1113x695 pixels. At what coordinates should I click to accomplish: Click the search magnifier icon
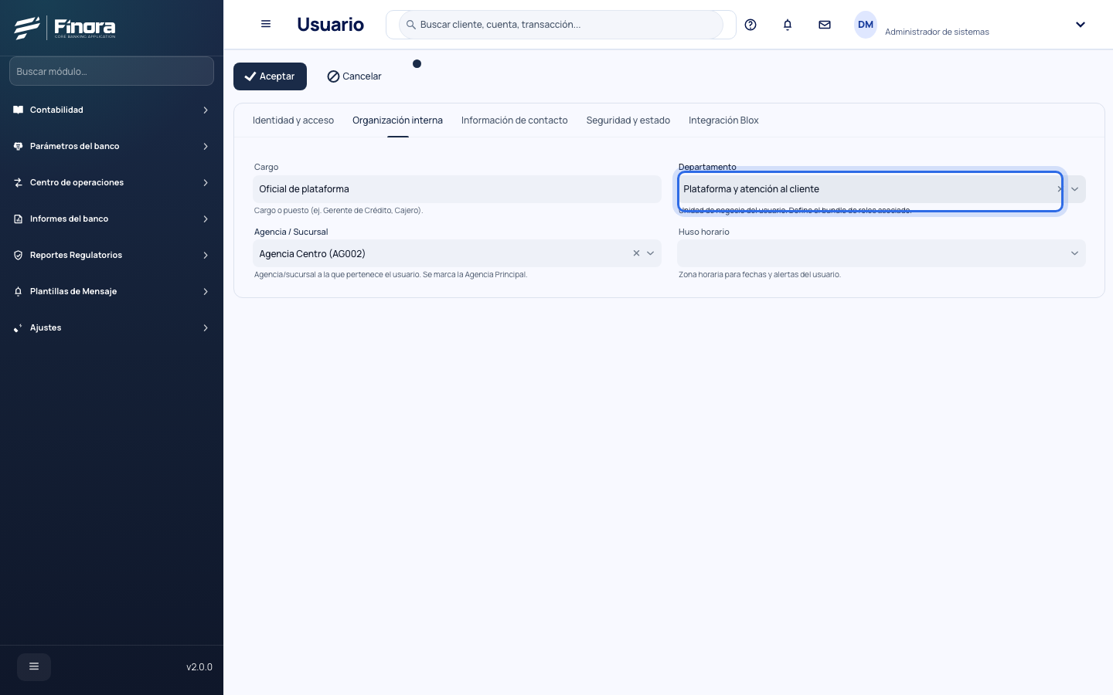[411, 25]
